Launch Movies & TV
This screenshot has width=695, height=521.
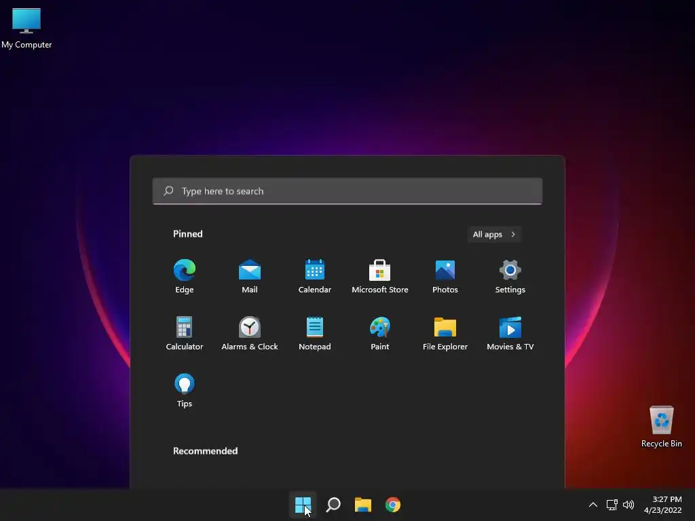coord(510,334)
